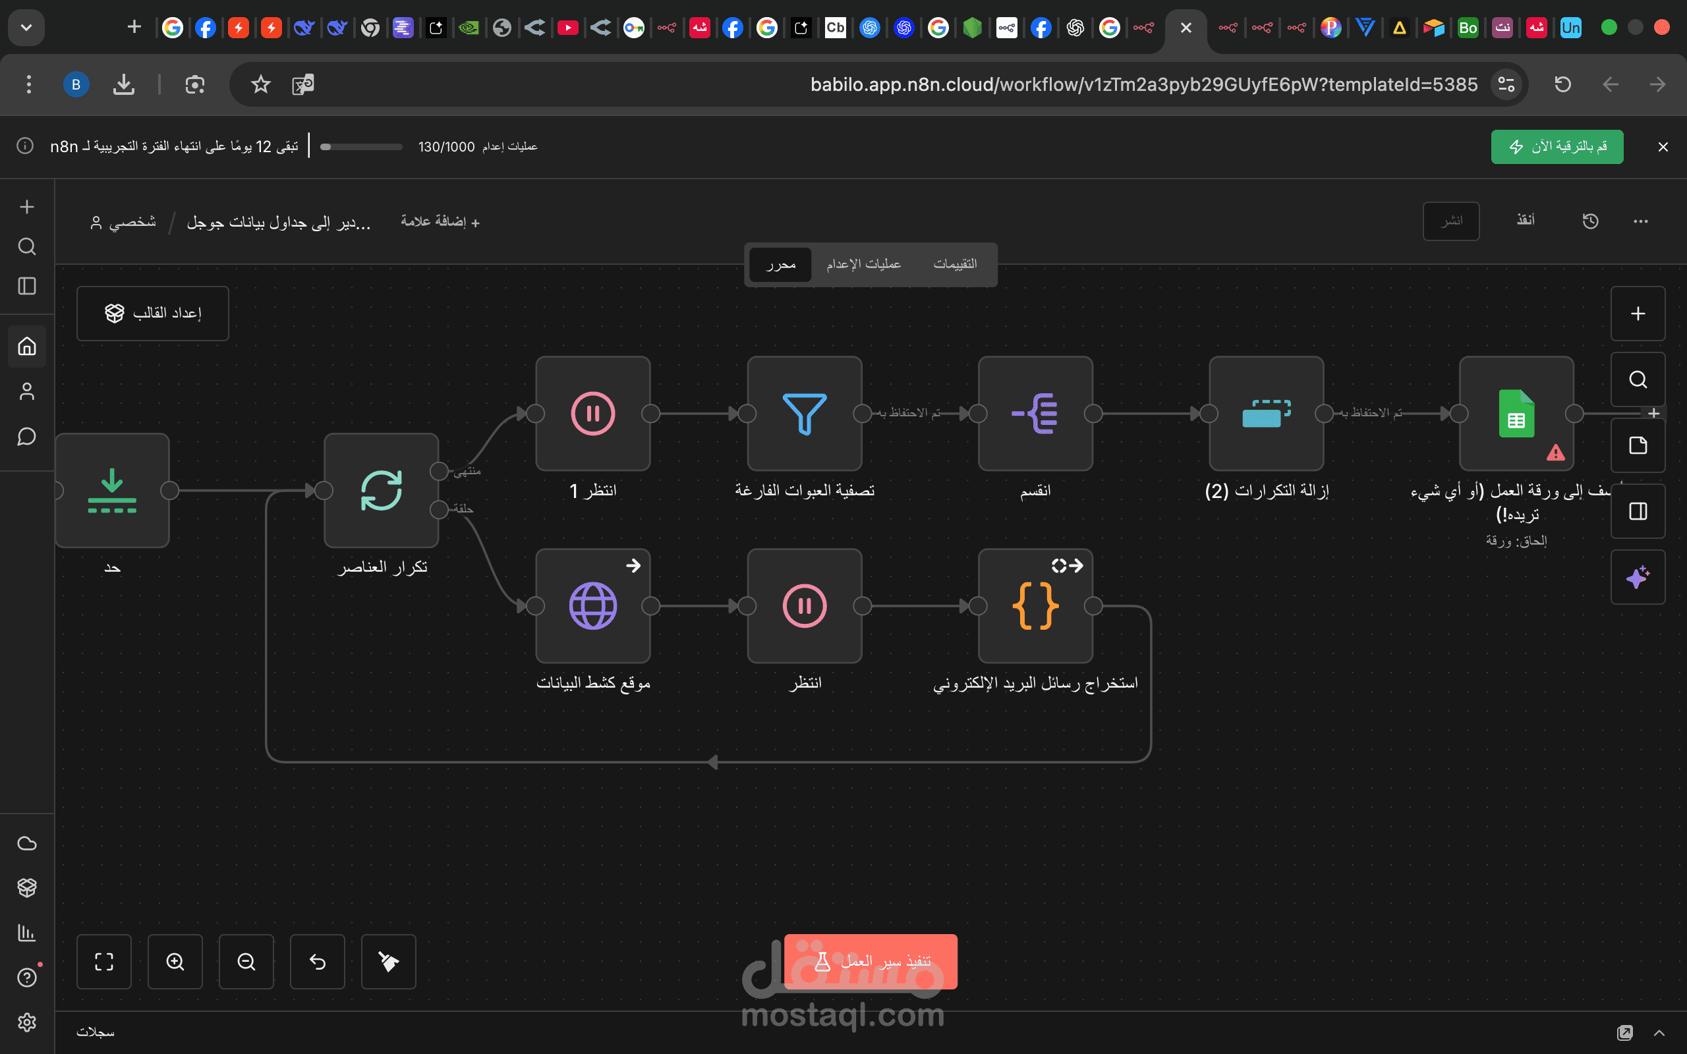Click the fit-to-view canvas icon
Image resolution: width=1687 pixels, height=1054 pixels.
tap(104, 961)
